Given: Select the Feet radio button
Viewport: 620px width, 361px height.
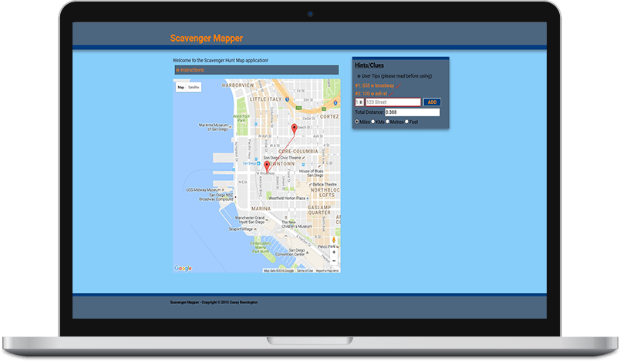Looking at the screenshot, I should point(406,122).
